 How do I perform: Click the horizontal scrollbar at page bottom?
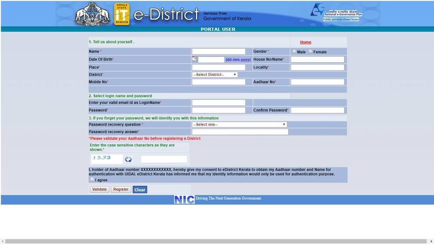click(x=217, y=241)
